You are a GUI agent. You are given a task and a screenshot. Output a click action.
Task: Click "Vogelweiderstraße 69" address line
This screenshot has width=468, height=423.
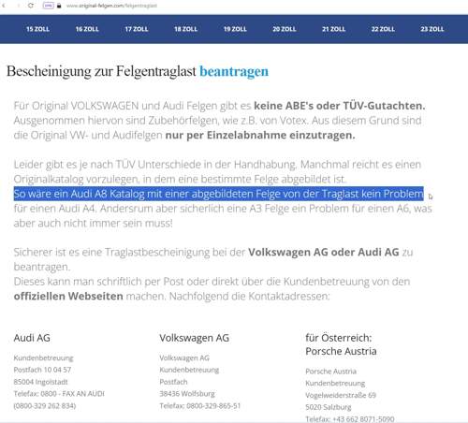point(341,395)
